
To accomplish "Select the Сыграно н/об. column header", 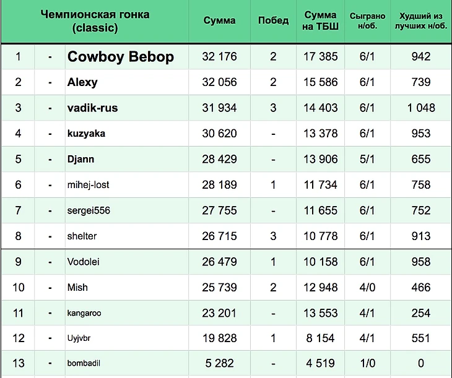I will (367, 20).
